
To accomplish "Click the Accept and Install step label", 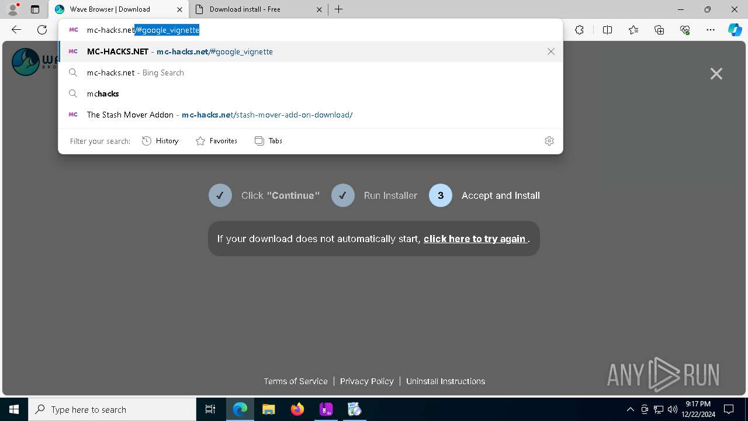I will [x=501, y=195].
